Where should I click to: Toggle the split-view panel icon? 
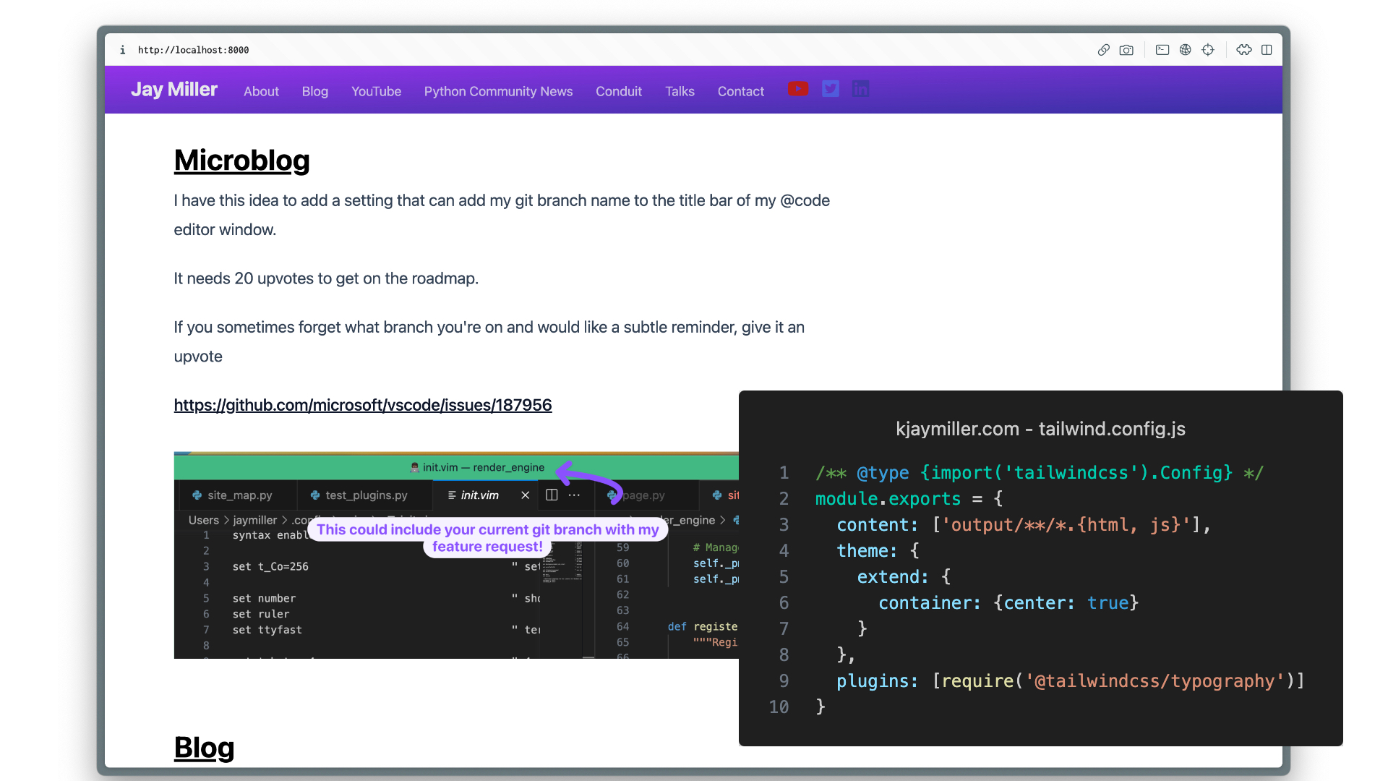[1267, 50]
